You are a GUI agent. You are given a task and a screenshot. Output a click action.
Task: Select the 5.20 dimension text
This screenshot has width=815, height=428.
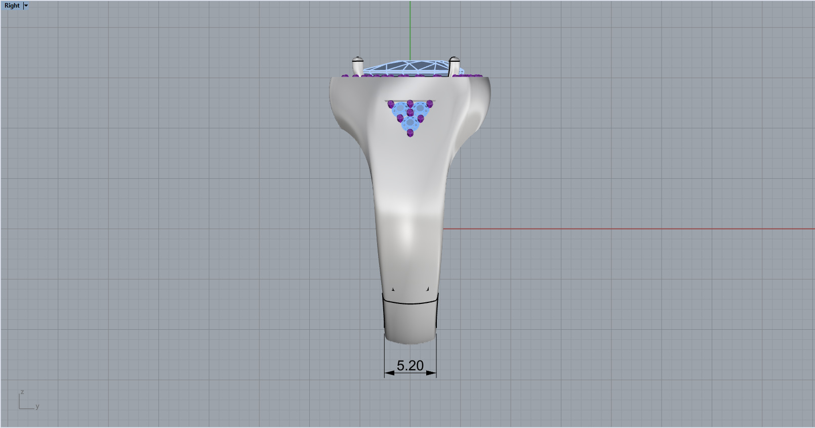[x=410, y=366]
